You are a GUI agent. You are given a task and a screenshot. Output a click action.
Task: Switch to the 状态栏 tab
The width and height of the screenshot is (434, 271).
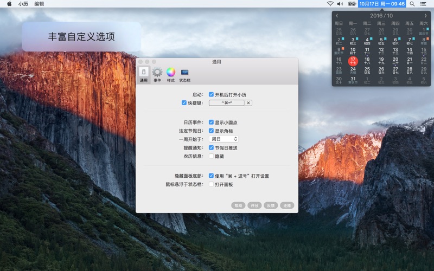[184, 75]
